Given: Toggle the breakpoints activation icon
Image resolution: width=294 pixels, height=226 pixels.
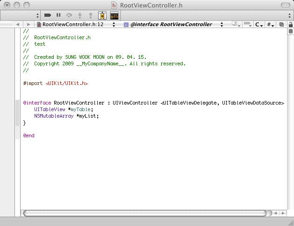Looking at the screenshot, I should coord(48,15).
